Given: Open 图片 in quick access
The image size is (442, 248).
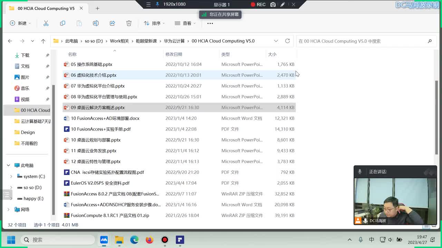Looking at the screenshot, I should pyautogui.click(x=25, y=77).
